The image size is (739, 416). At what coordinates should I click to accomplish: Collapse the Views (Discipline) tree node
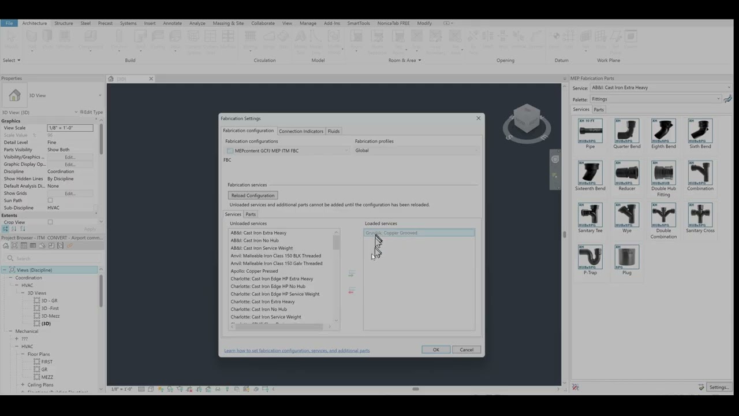click(5, 270)
